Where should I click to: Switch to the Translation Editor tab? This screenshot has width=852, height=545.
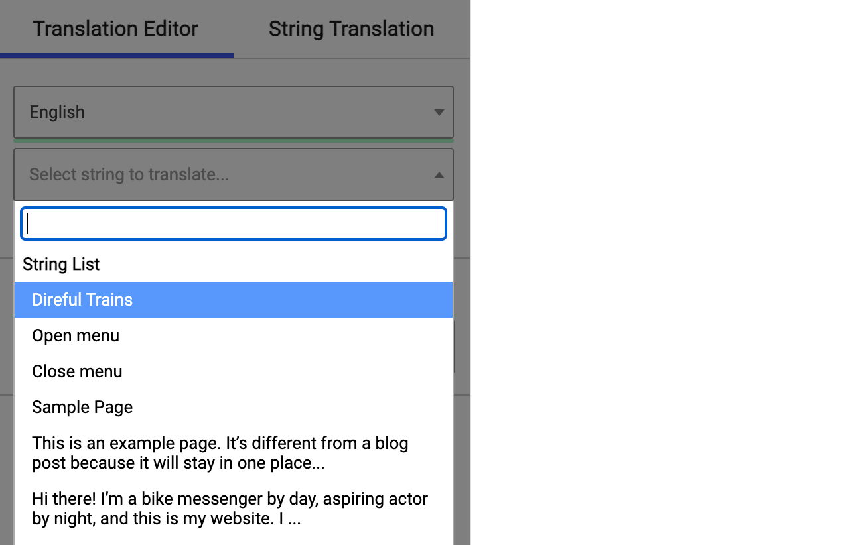115,29
